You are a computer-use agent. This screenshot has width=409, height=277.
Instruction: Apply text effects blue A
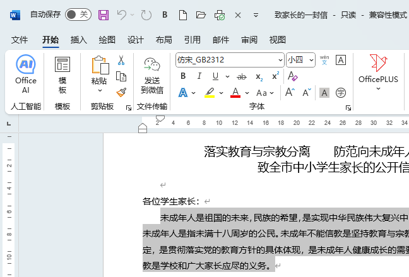coord(183,93)
